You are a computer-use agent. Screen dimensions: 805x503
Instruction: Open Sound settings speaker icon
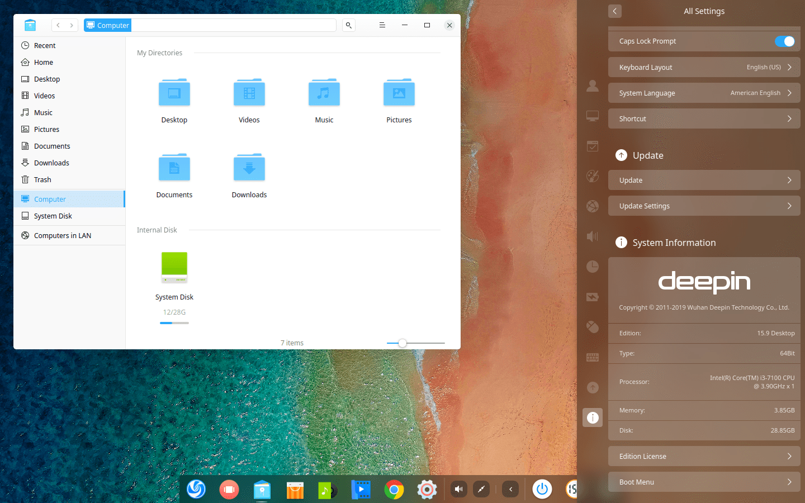point(593,236)
